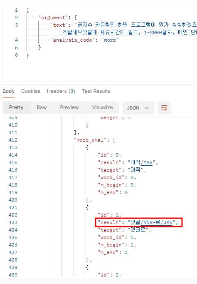
Task: Click the "word_id": 0 entry on line 417
Action: pos(117,177)
